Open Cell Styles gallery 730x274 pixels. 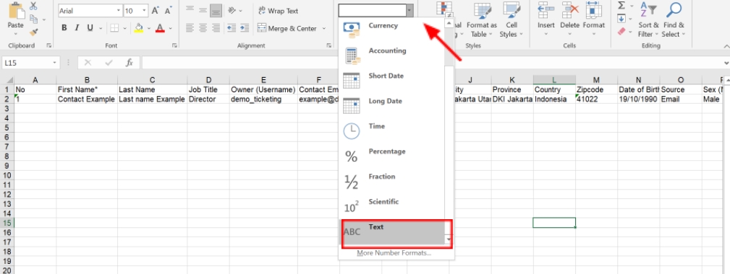512,19
